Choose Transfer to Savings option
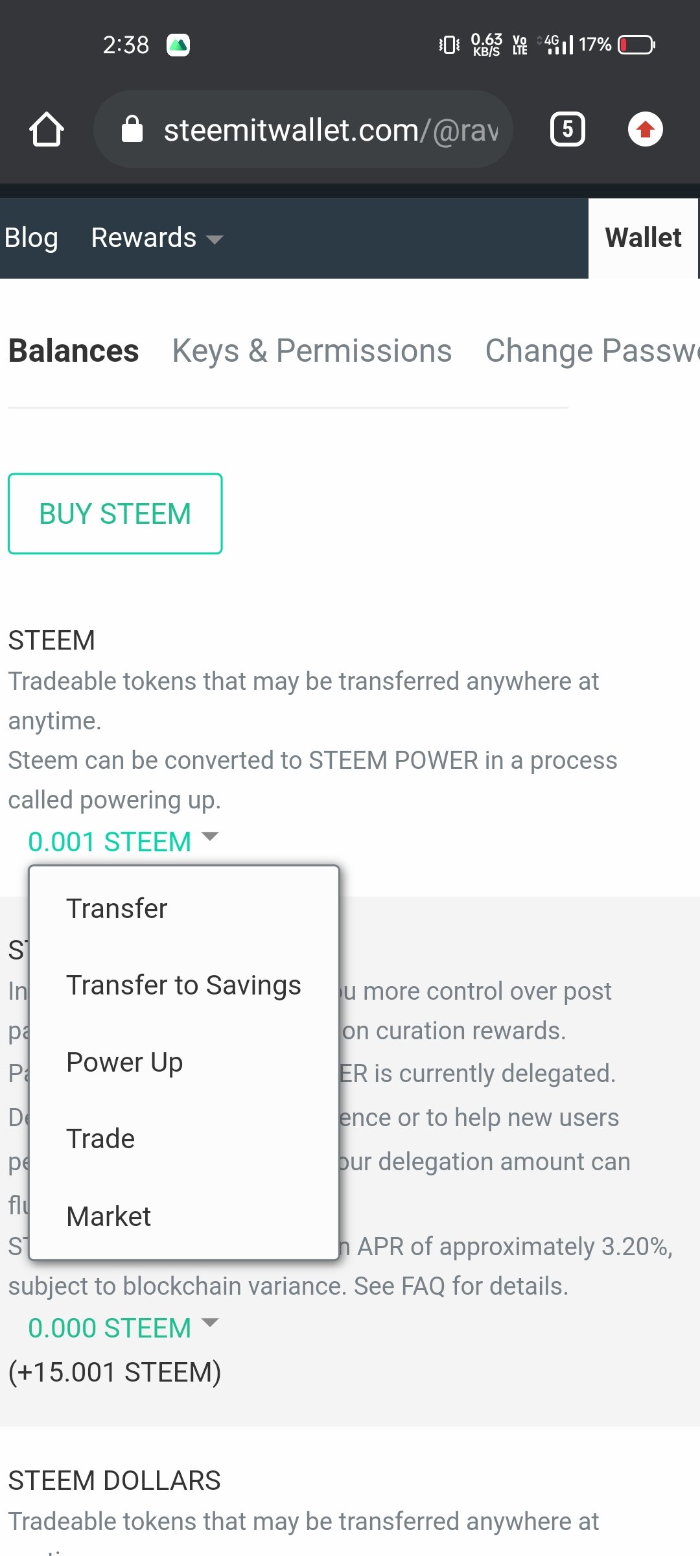 pyautogui.click(x=184, y=985)
